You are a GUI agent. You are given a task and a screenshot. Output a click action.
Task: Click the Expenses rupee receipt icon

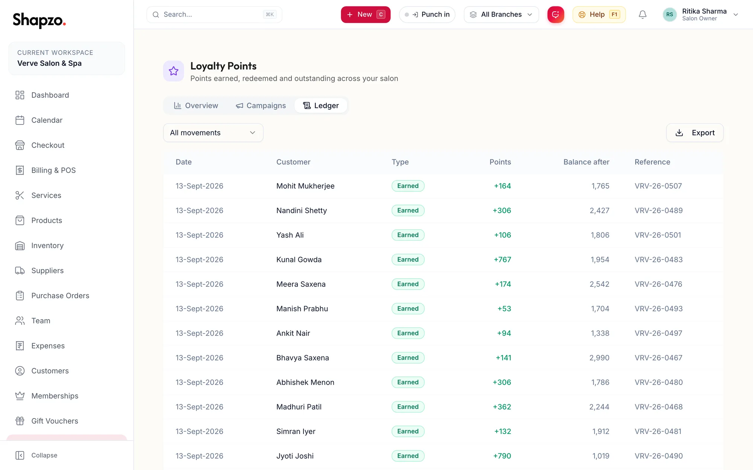pos(20,346)
